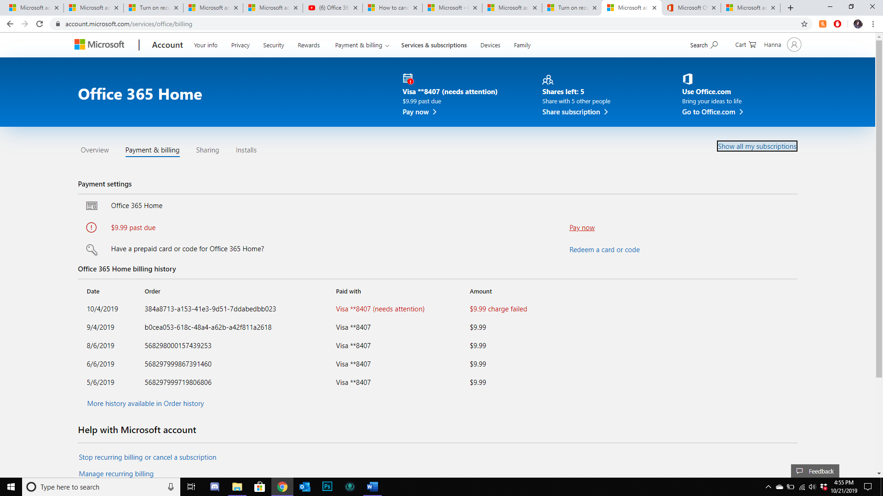
Task: Expand Payment & billing header dropdown
Action: click(x=362, y=45)
